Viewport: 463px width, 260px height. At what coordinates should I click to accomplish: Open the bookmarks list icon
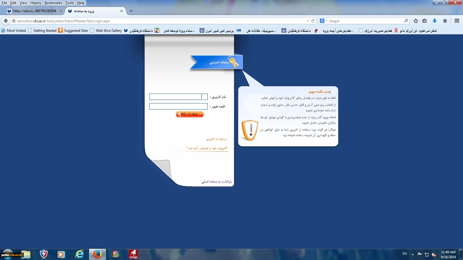point(425,21)
